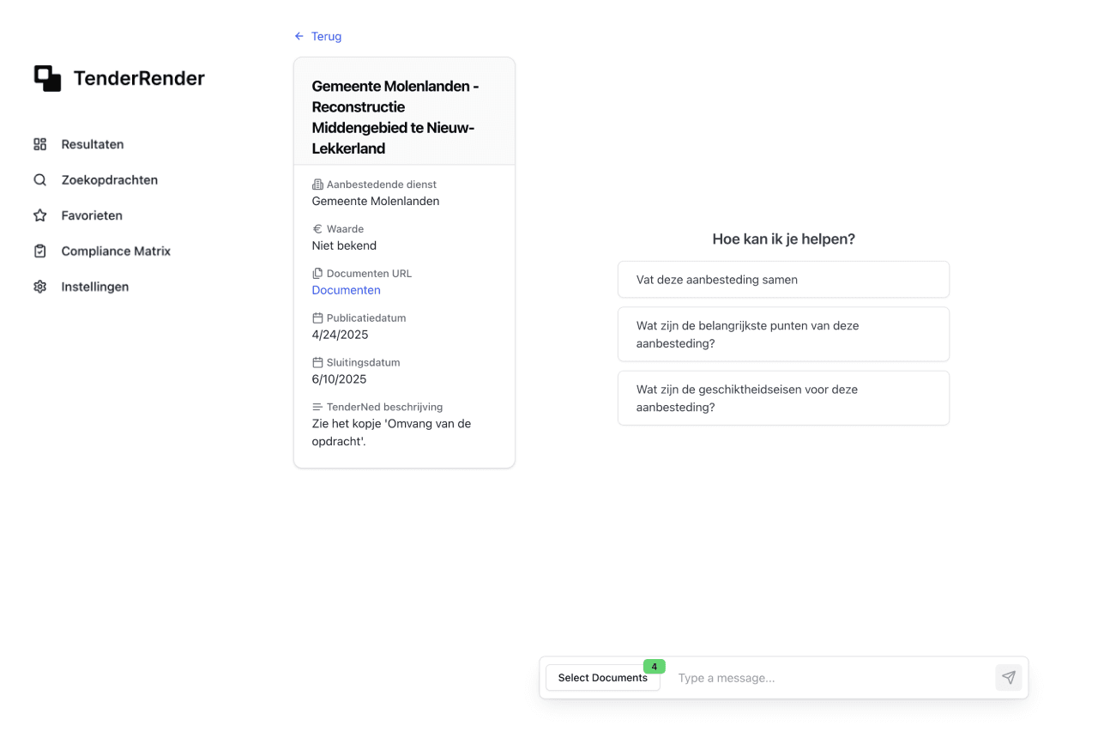Navigate to Compliance Matrix
This screenshot has height=750, width=1098.
click(116, 251)
